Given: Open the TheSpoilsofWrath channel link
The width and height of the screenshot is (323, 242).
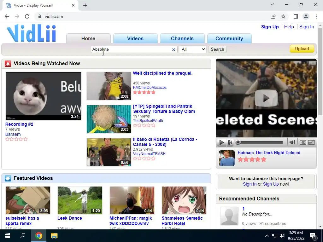Looking at the screenshot, I should (148, 121).
